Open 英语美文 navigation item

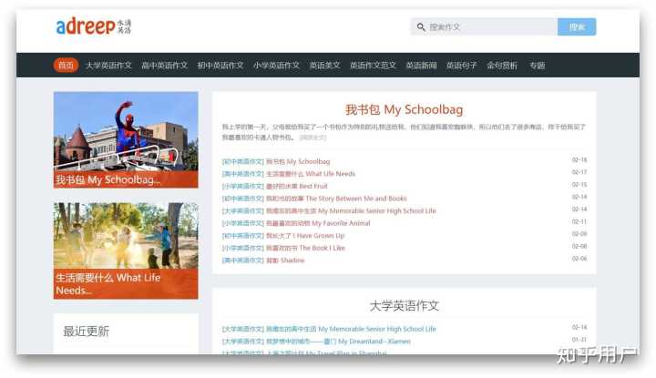324,66
